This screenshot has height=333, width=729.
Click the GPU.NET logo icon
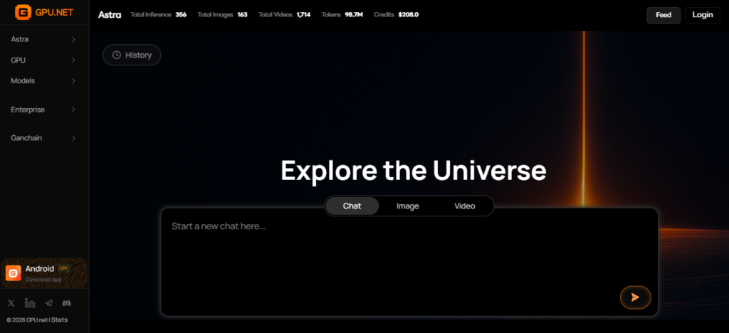pos(23,13)
